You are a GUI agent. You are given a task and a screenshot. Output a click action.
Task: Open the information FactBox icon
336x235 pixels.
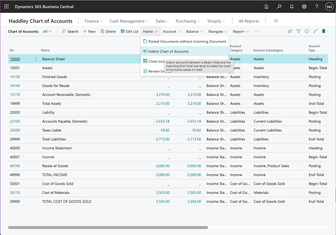coord(307,31)
